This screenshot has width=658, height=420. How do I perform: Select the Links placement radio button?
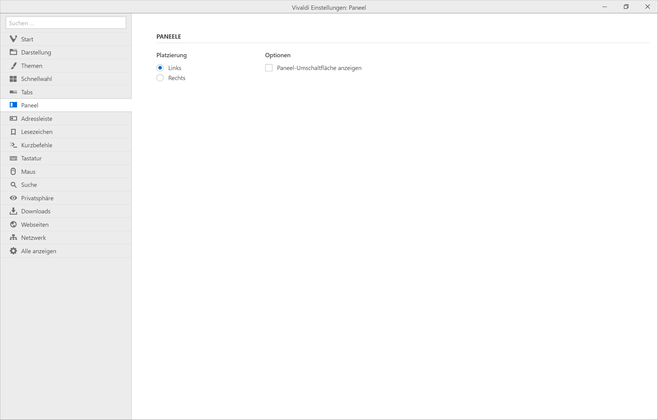pyautogui.click(x=160, y=68)
